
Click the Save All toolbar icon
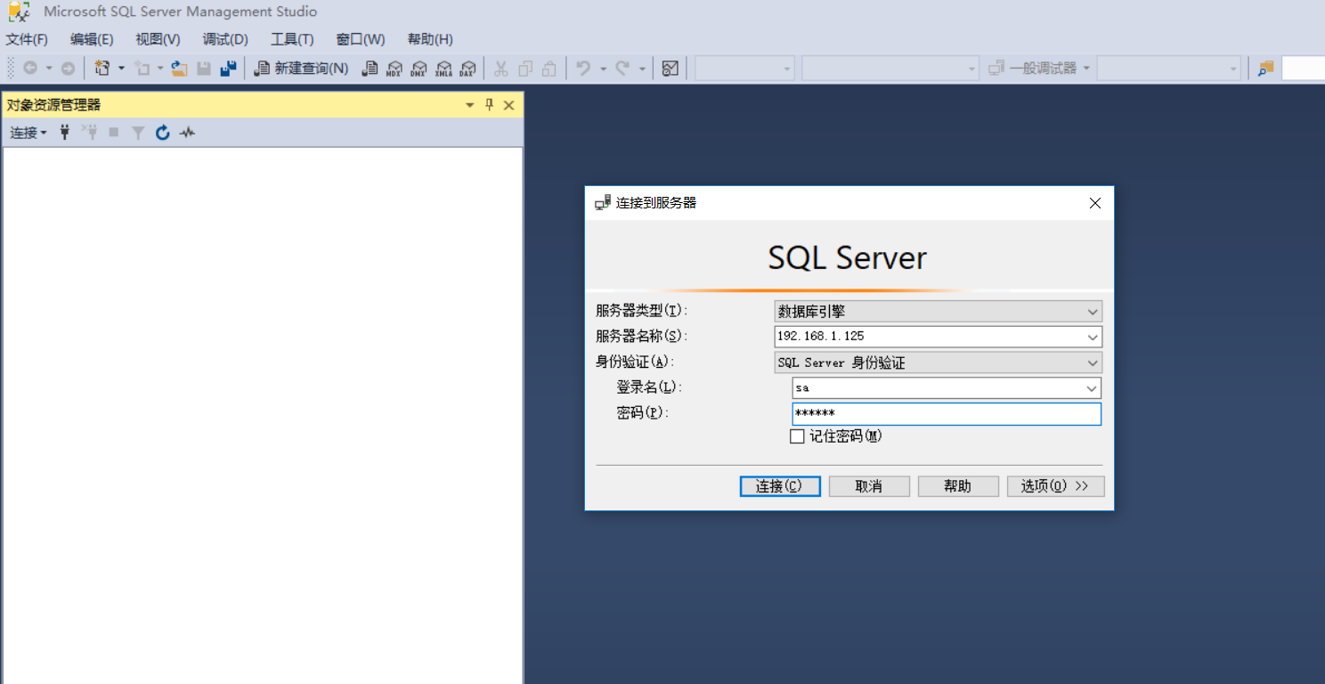point(228,68)
